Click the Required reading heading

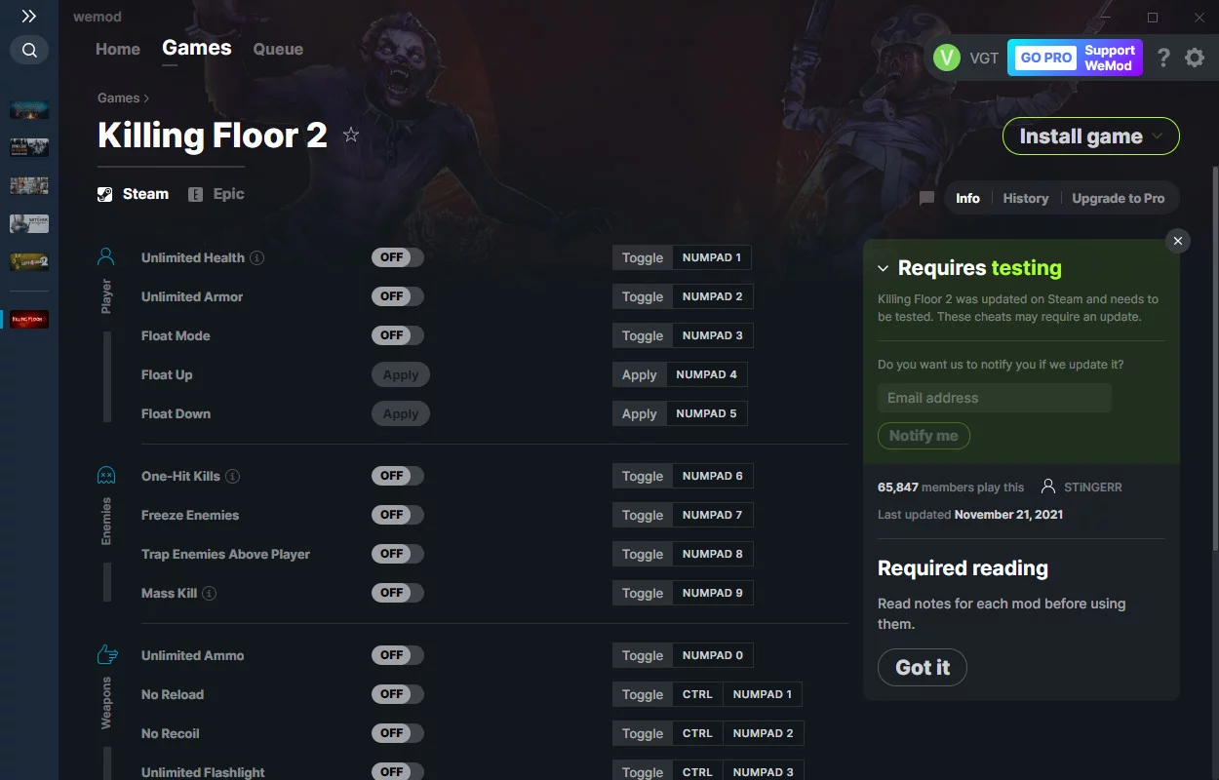[x=963, y=568]
